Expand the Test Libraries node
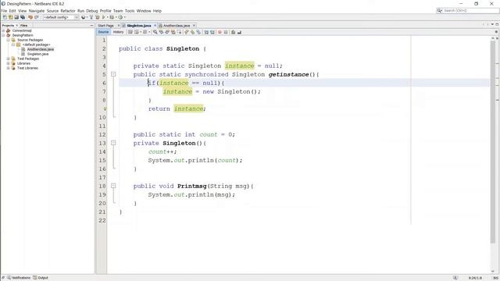Viewport: 500px width, 281px height. pos(9,68)
